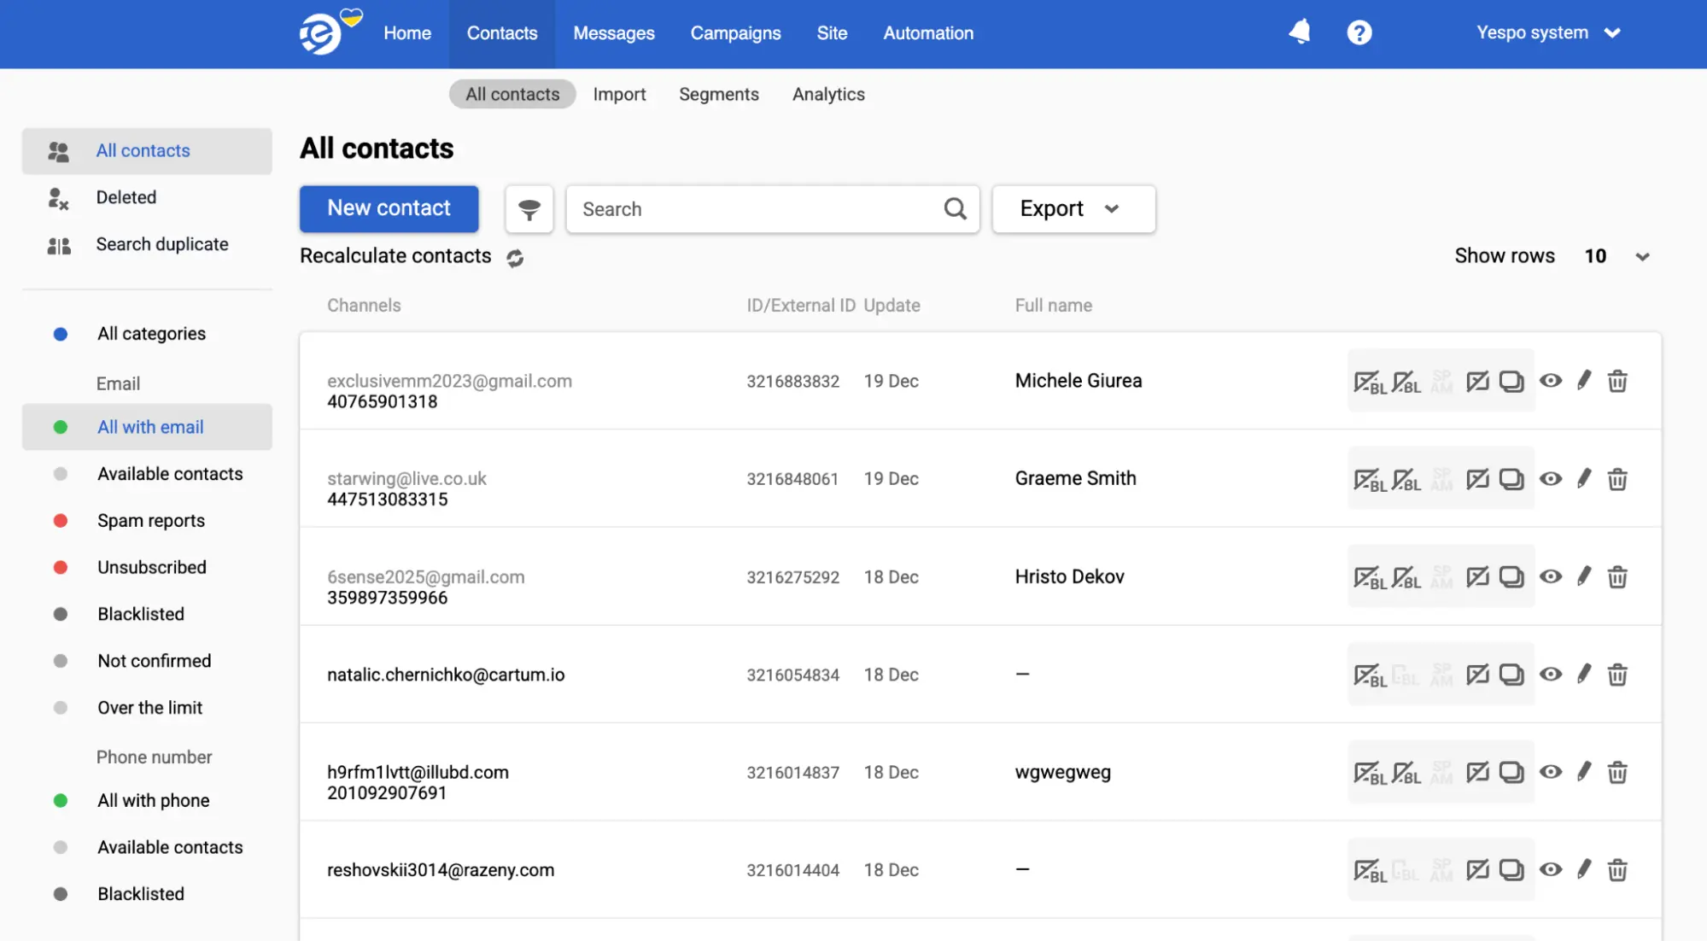Select the Spam reports category
Viewport: 1707px width, 941px height.
[x=151, y=520]
